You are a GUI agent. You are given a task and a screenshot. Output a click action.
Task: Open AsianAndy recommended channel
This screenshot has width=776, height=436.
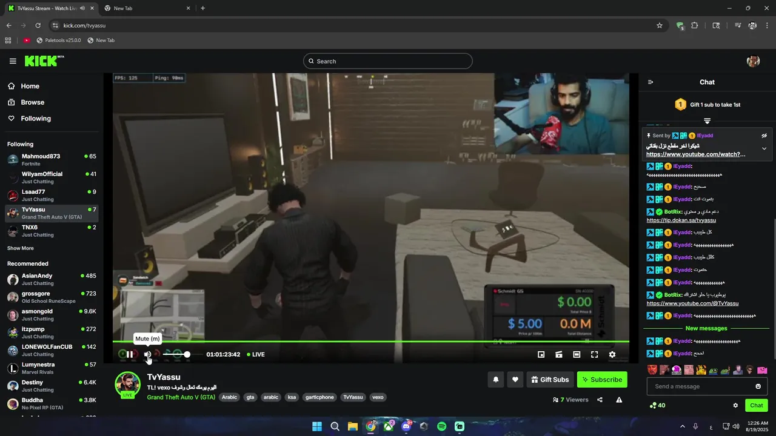(52, 279)
